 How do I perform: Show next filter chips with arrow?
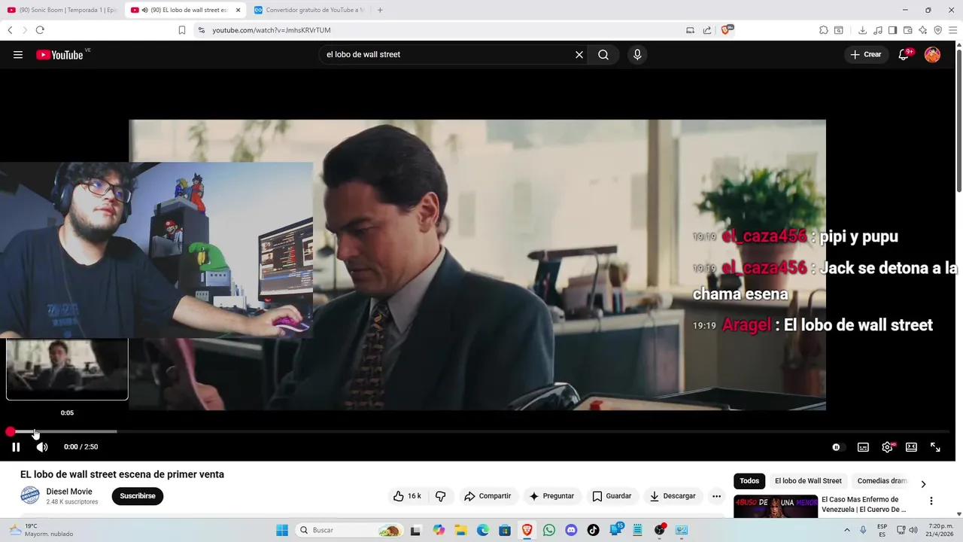click(x=923, y=484)
